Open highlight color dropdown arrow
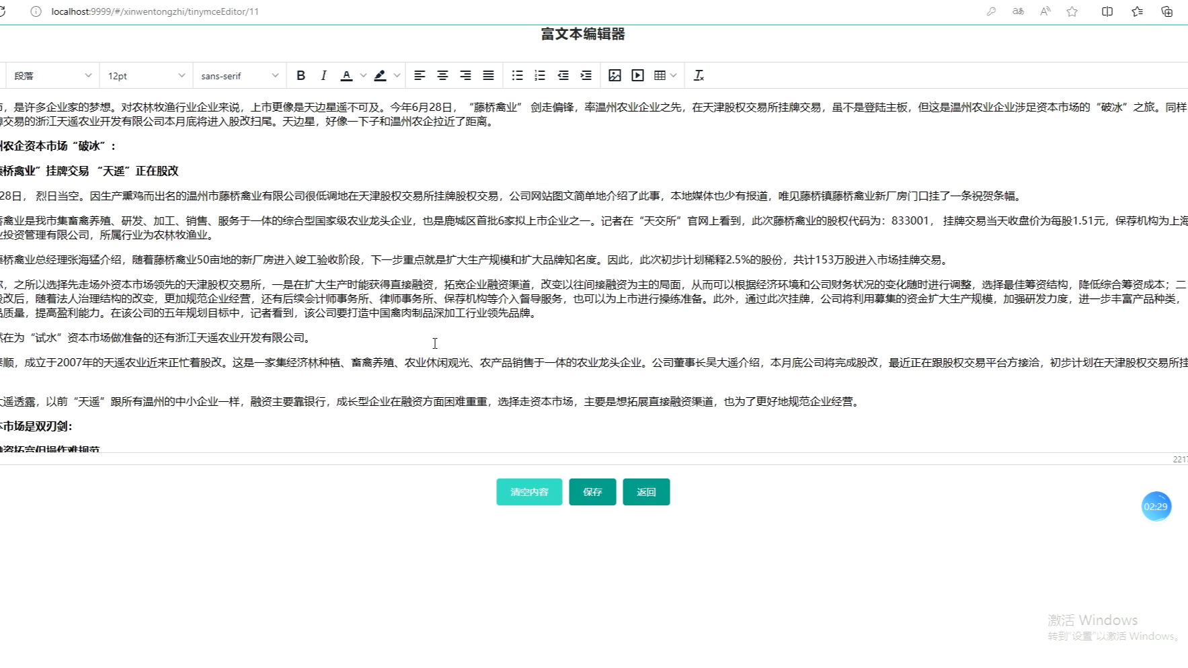1188x668 pixels. tap(397, 76)
